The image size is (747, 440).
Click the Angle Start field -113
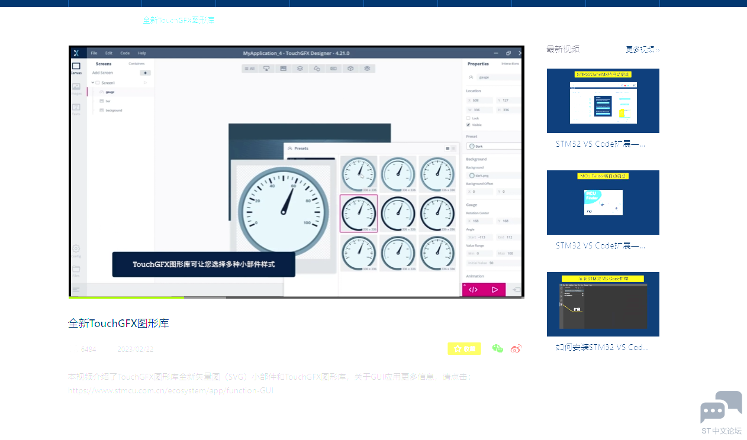click(x=479, y=237)
